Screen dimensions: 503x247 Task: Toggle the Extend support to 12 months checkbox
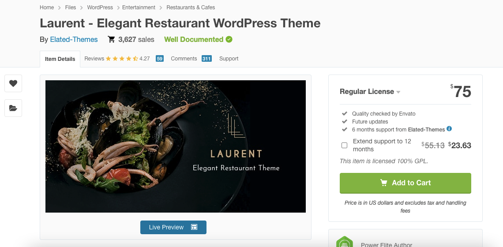[344, 145]
